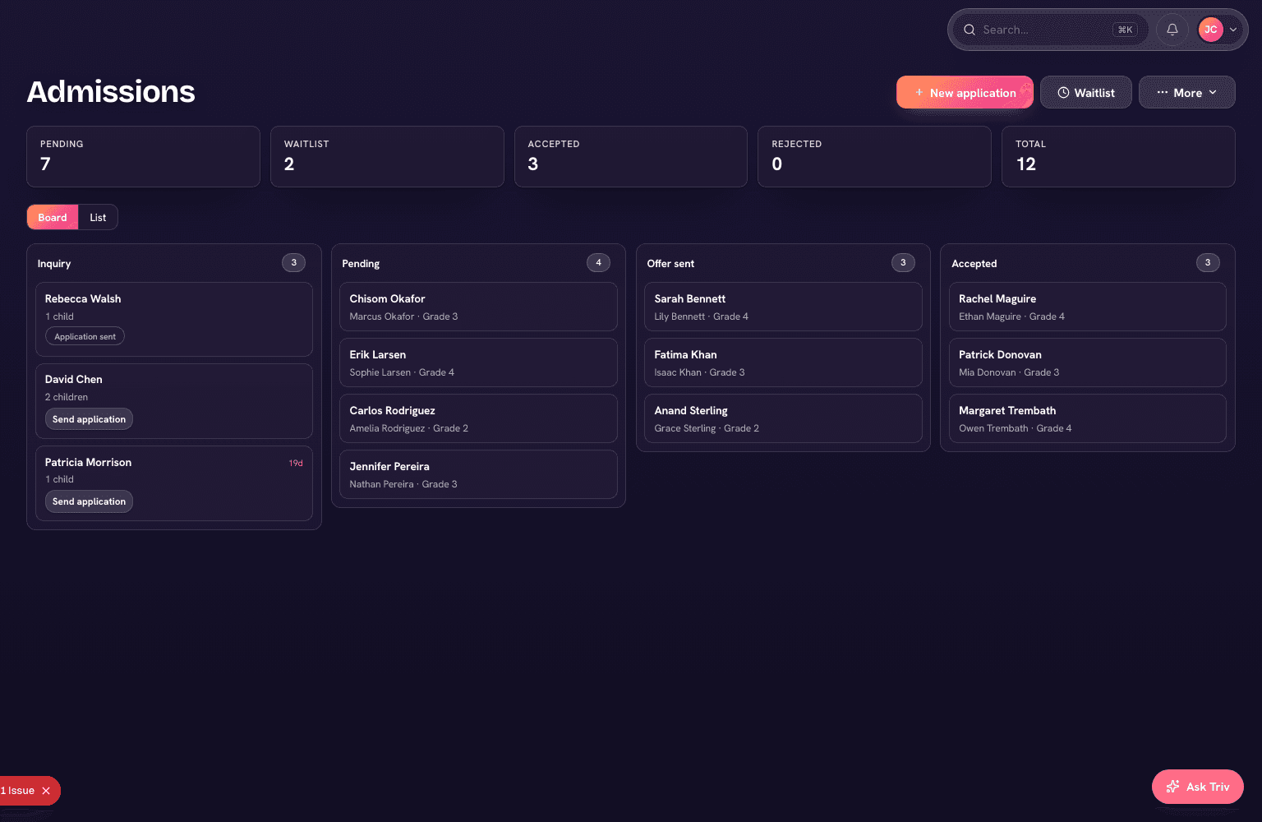
Task: Click the ellipsis icon on More
Action: pyautogui.click(x=1163, y=93)
